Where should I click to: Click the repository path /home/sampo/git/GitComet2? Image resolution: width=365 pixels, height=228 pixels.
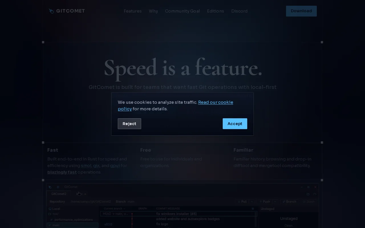[x=91, y=201]
